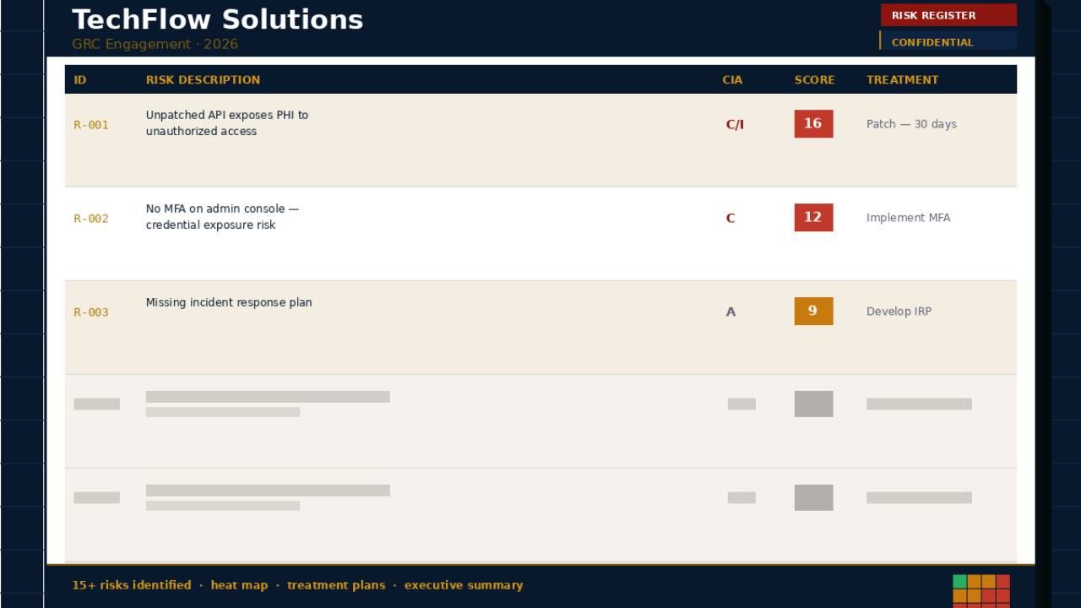Click the A value for R-003

point(731,312)
